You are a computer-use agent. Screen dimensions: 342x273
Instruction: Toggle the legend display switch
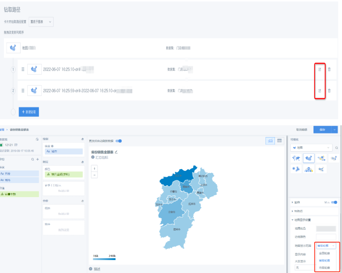point(334,202)
